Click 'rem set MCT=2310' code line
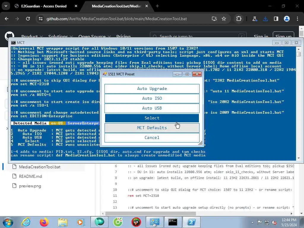The image size is (304, 228). coord(143,196)
